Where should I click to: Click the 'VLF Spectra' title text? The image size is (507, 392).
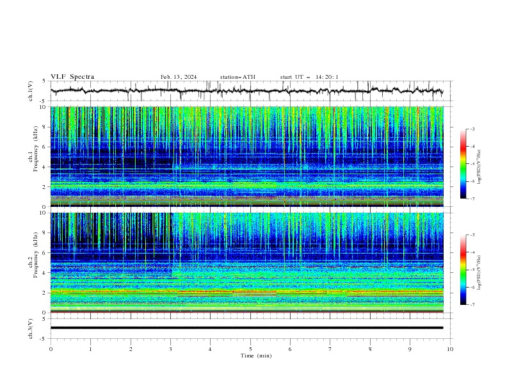point(72,77)
